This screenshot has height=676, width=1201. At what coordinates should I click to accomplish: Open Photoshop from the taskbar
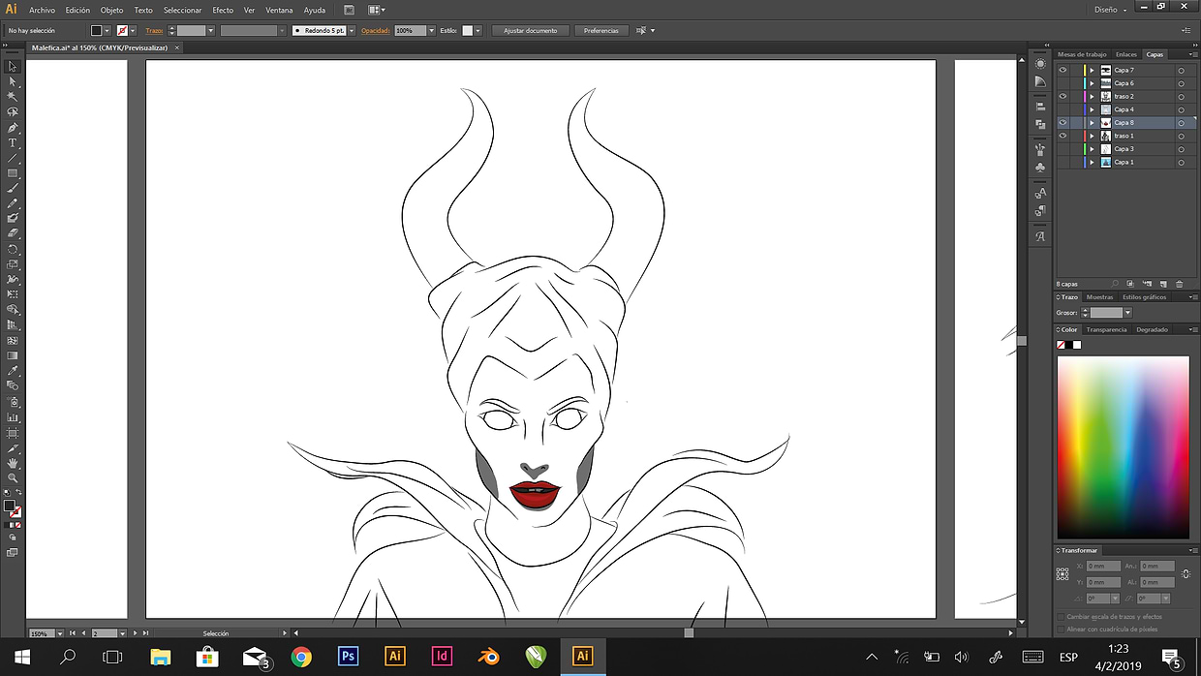(348, 656)
